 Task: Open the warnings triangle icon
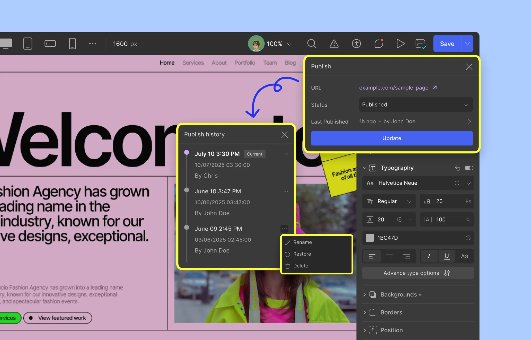coord(334,44)
